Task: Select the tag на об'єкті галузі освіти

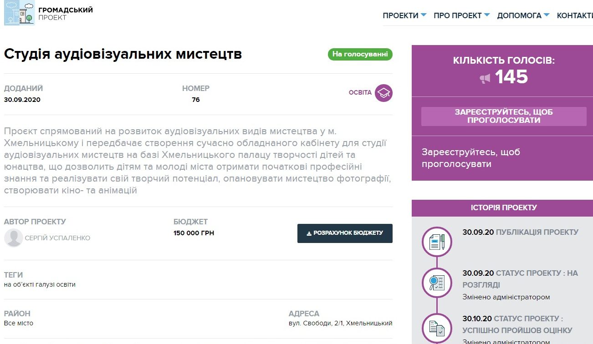Action: click(x=40, y=284)
